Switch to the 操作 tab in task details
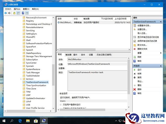 pyautogui.click(x=75, y=55)
